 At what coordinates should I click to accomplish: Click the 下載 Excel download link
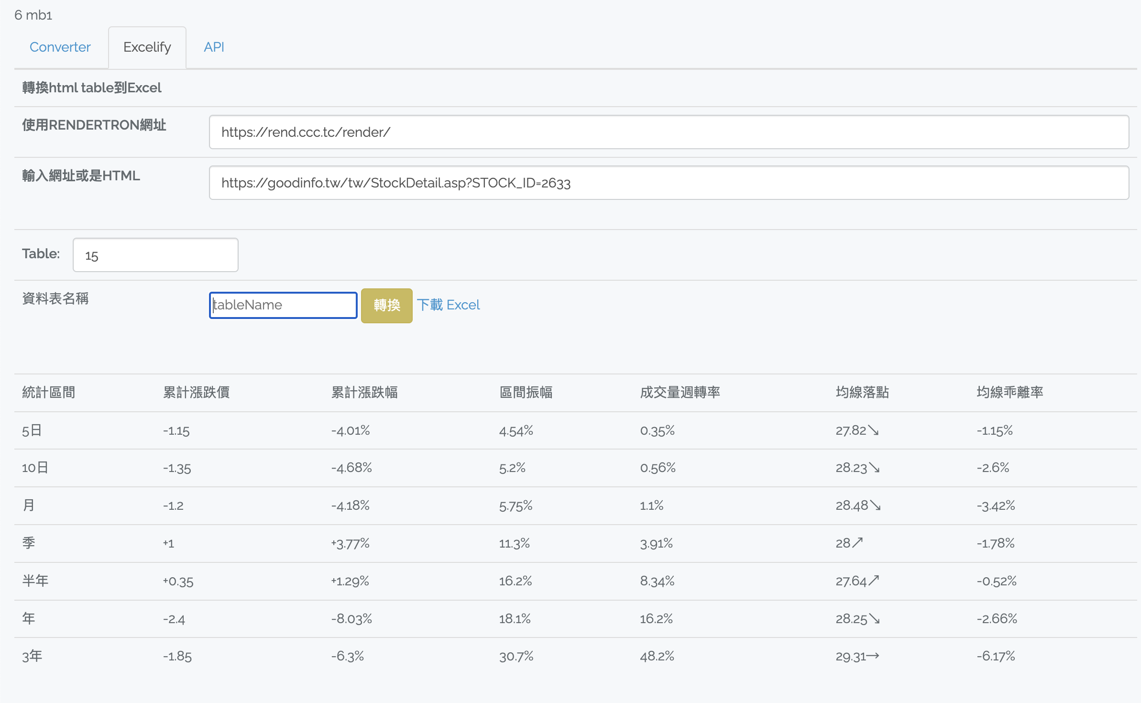pos(448,305)
